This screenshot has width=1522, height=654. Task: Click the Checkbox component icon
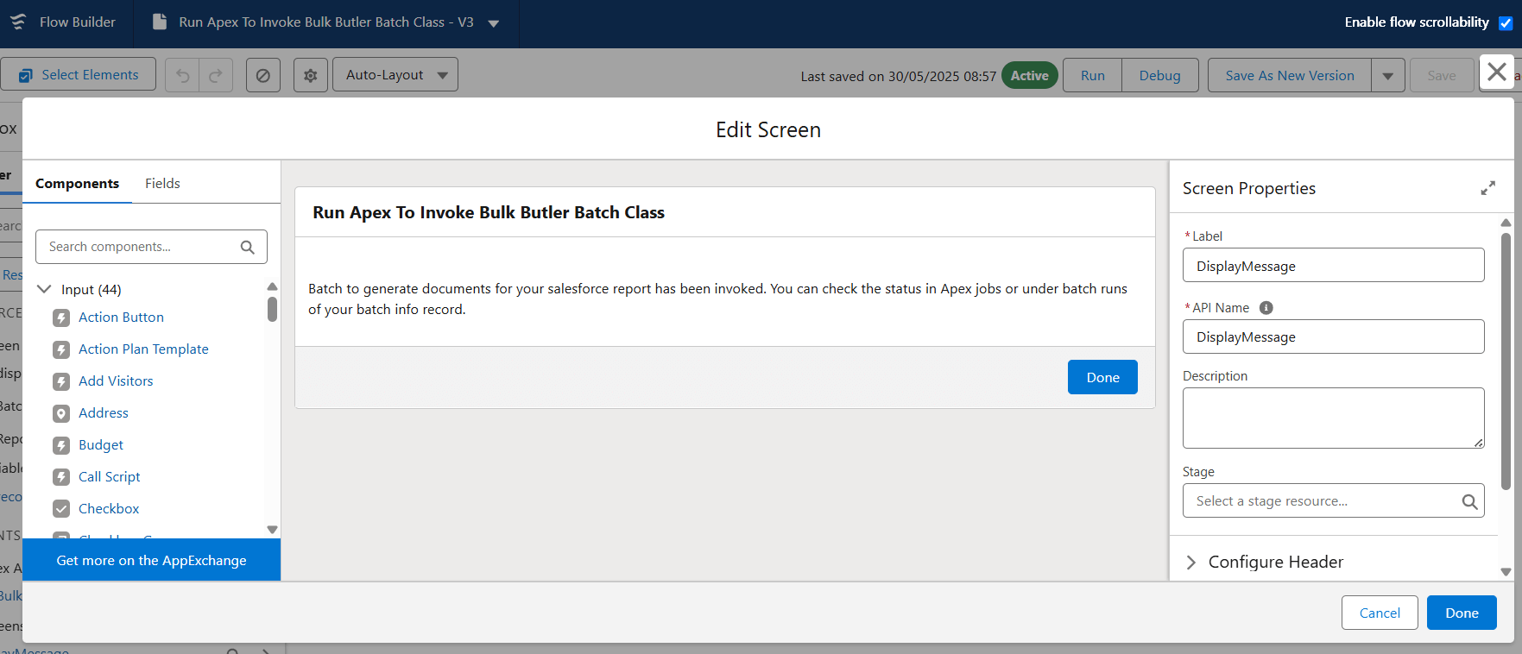pyautogui.click(x=61, y=509)
